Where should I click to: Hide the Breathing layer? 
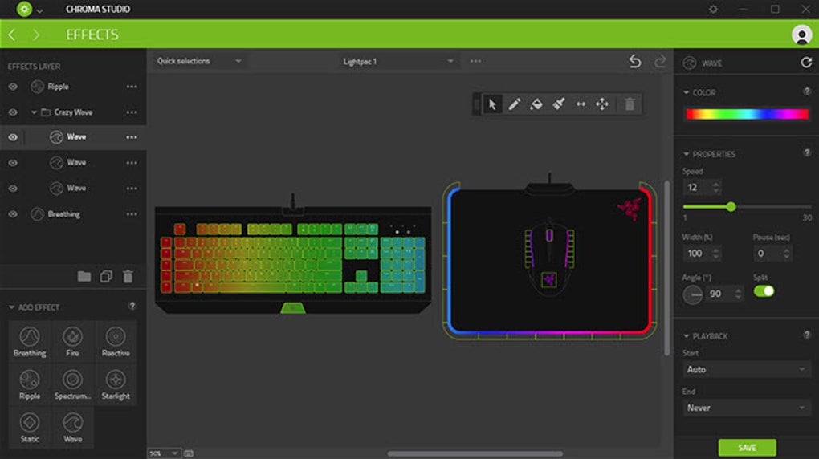[x=13, y=214]
